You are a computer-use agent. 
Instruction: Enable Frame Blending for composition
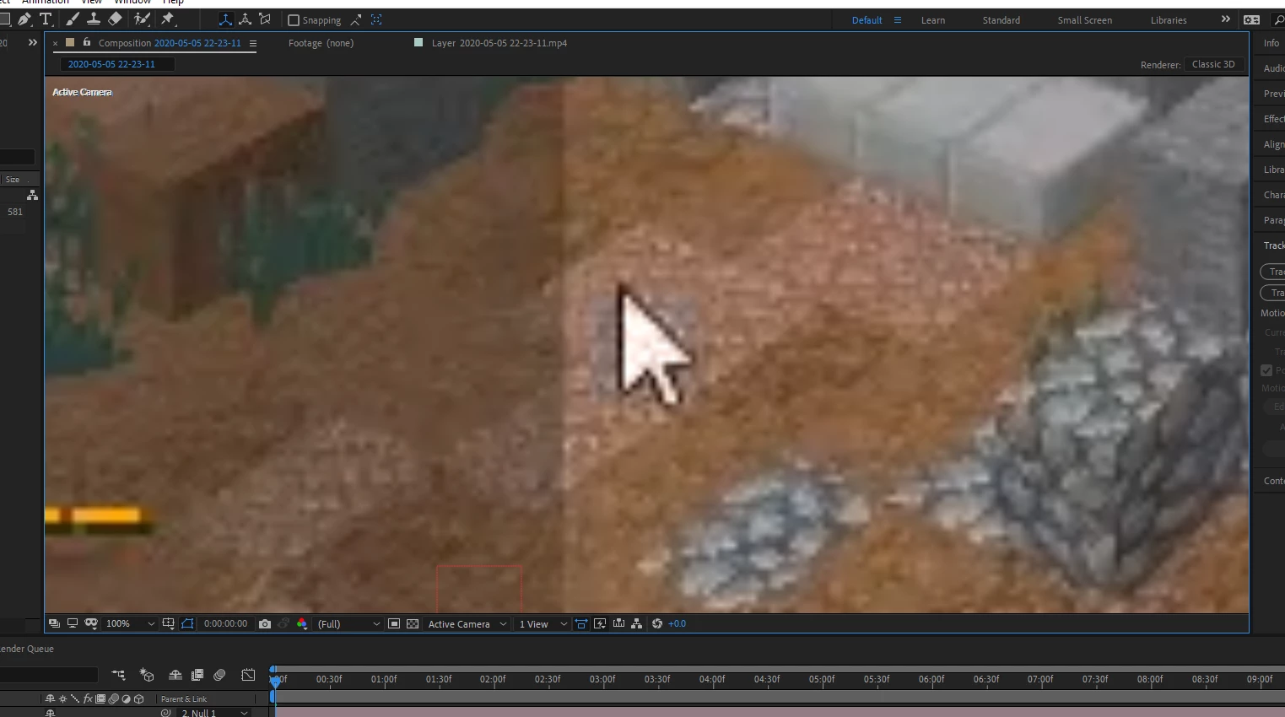coord(197,675)
